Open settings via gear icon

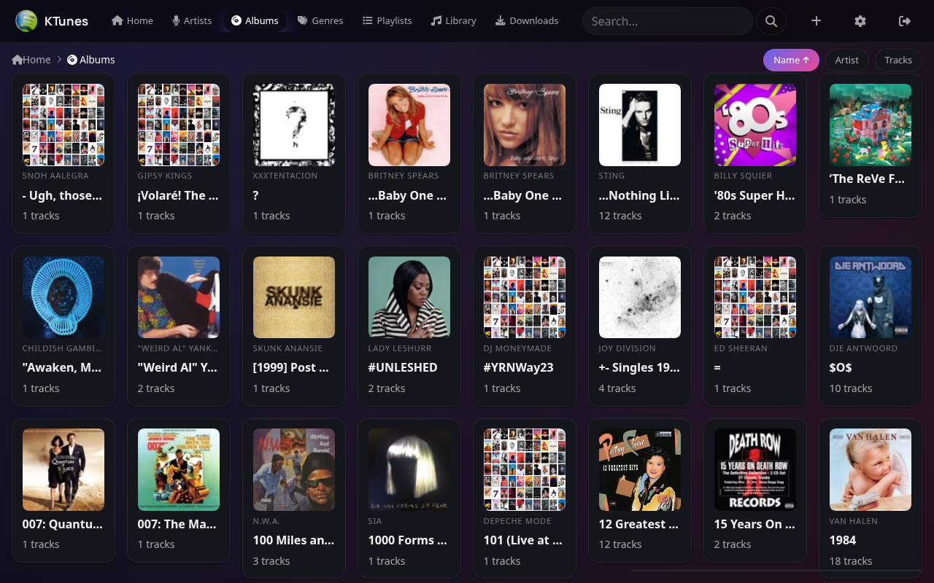tap(860, 21)
